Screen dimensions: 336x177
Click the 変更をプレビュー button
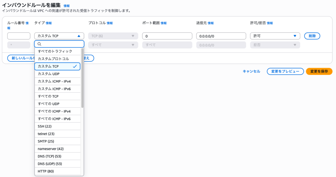pos(285,71)
